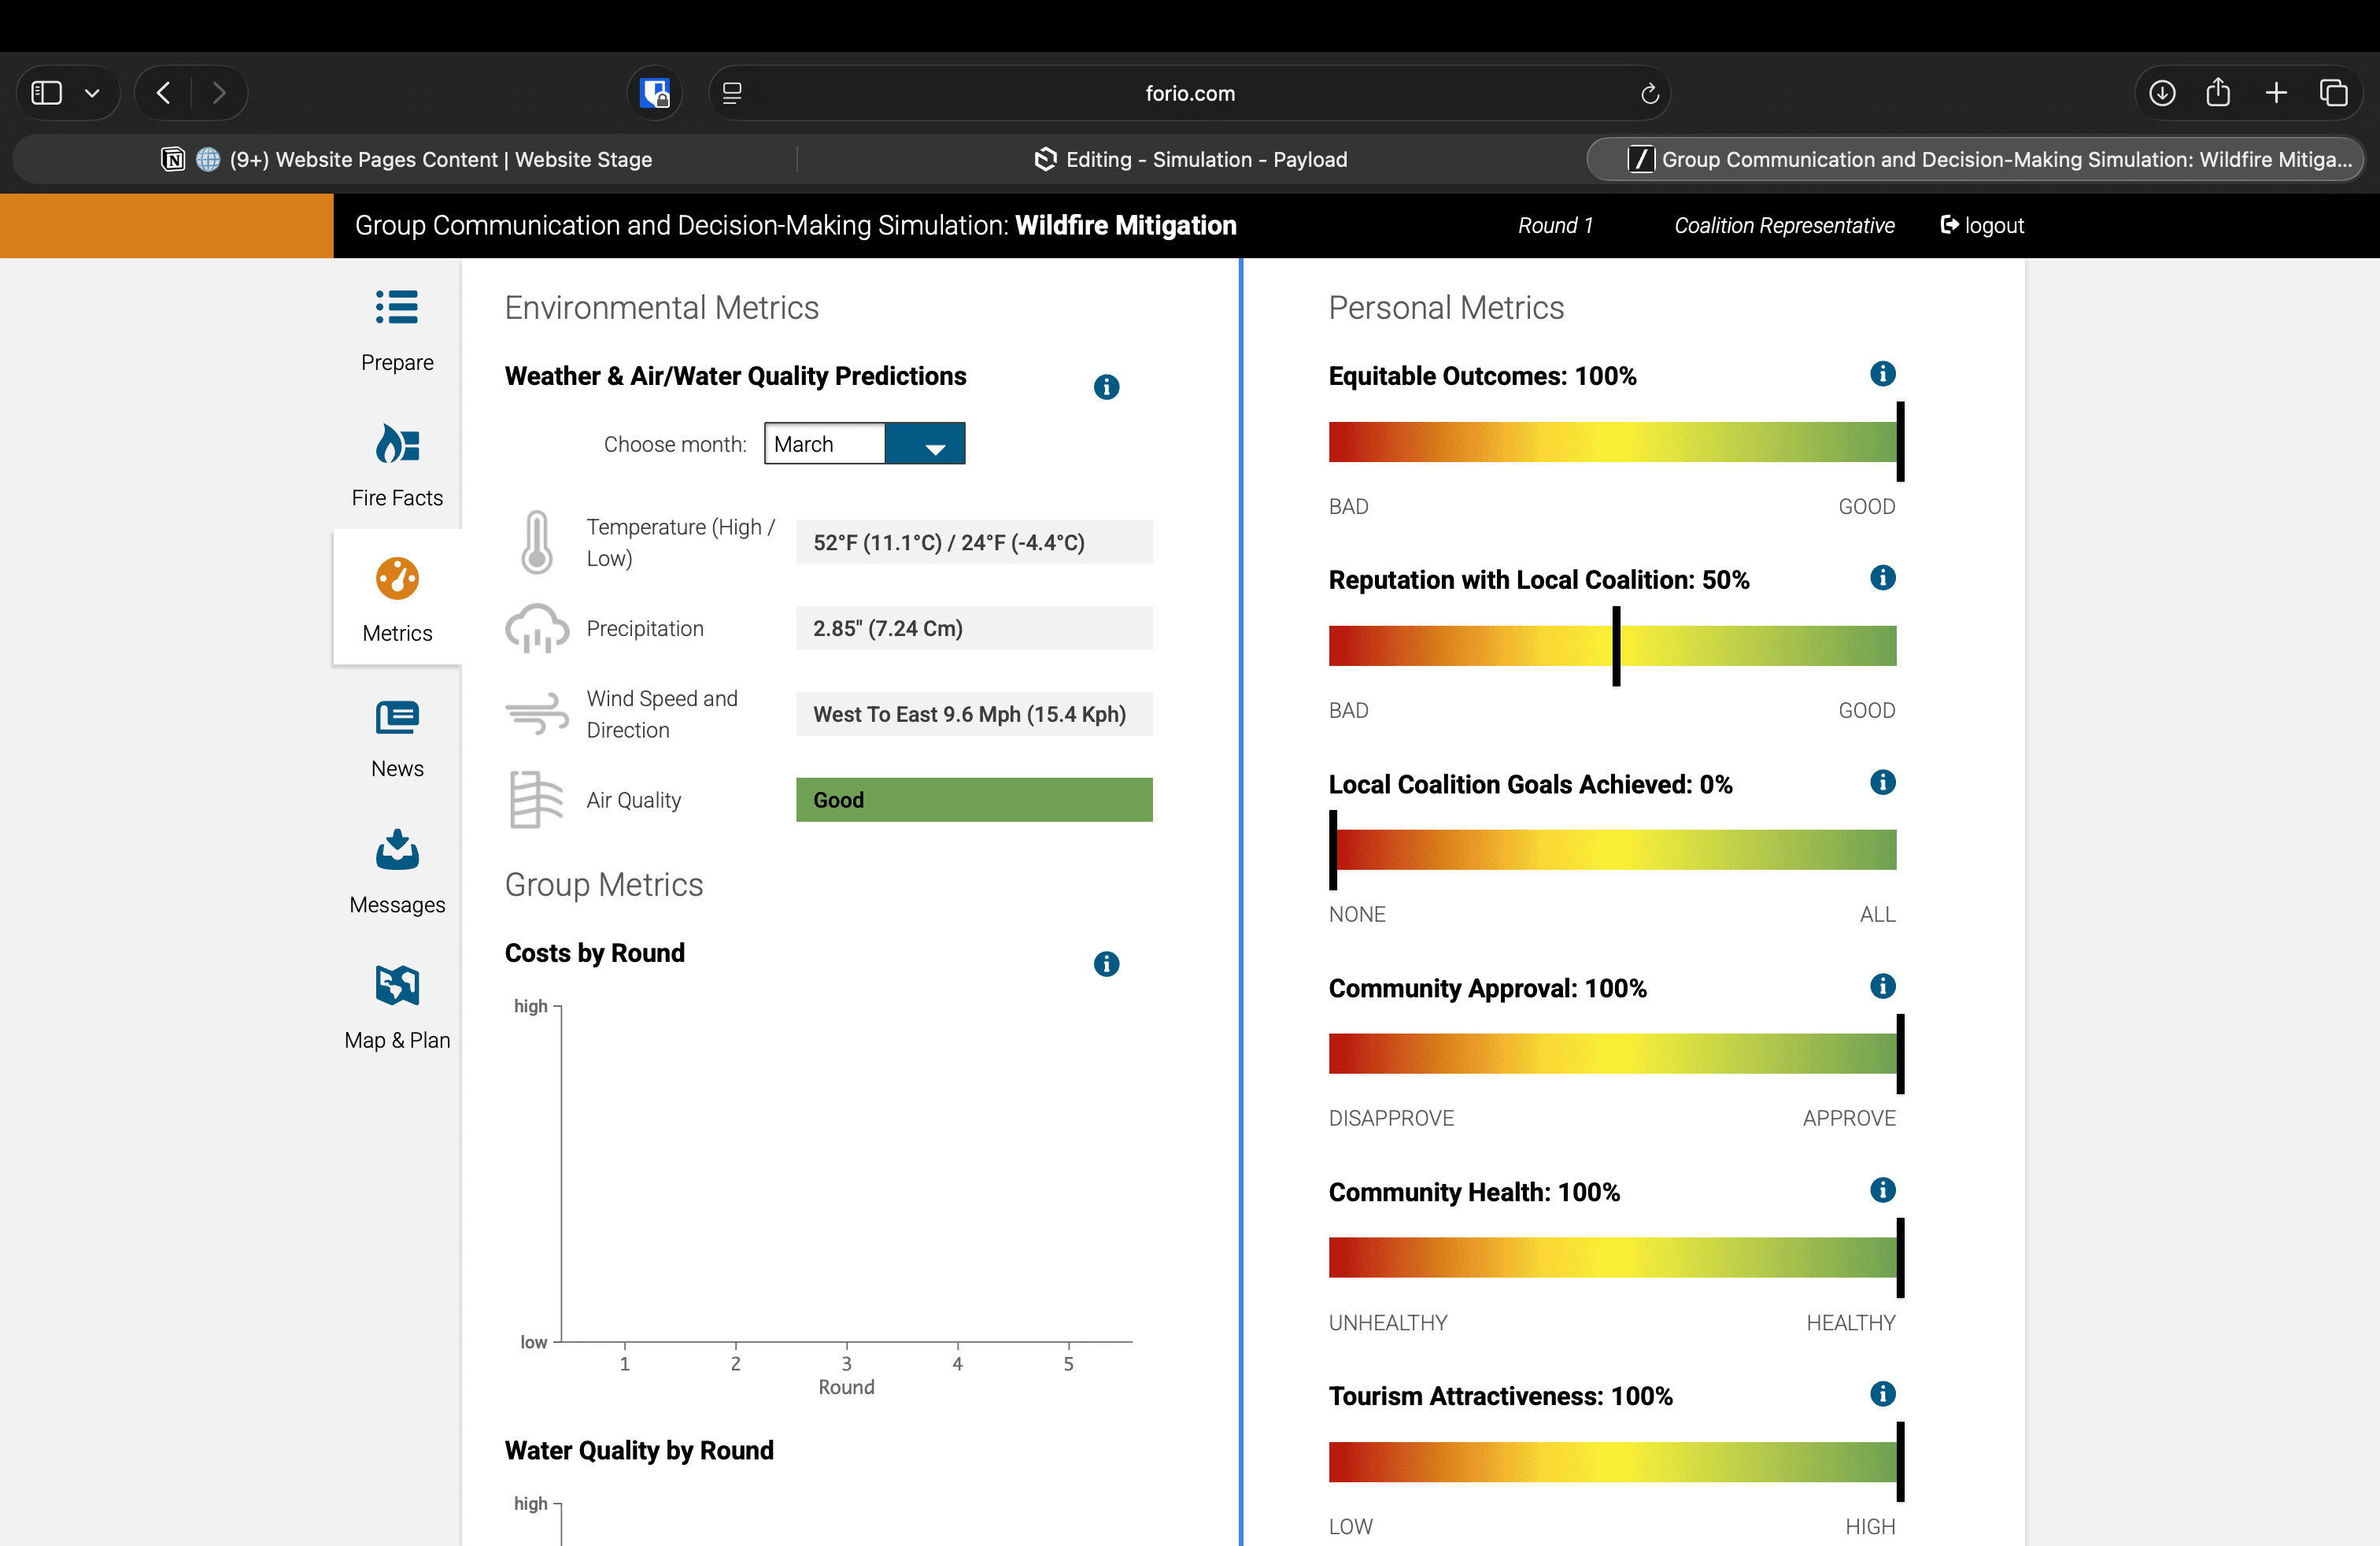The width and height of the screenshot is (2380, 1546).
Task: Click Reputation with Local Coalition gauge marker
Action: point(1616,646)
